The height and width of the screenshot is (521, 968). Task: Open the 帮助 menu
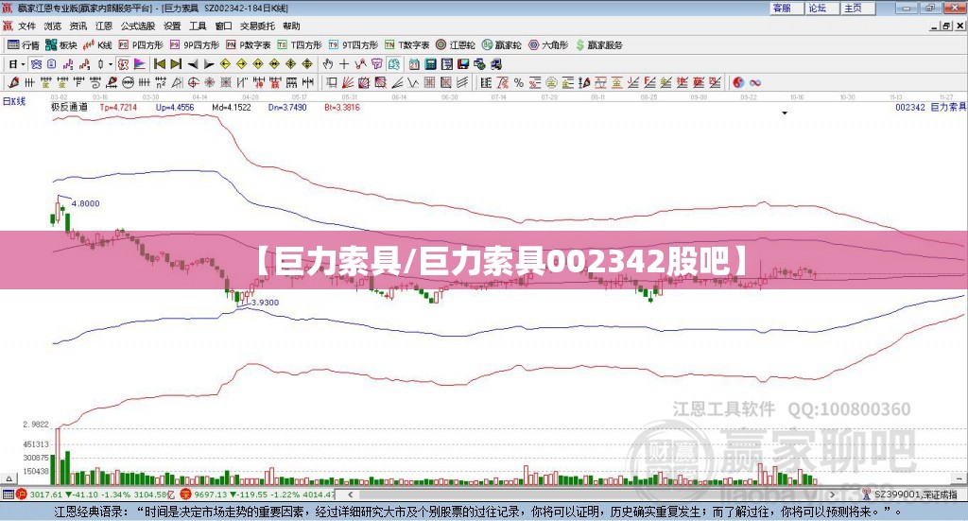coord(291,26)
